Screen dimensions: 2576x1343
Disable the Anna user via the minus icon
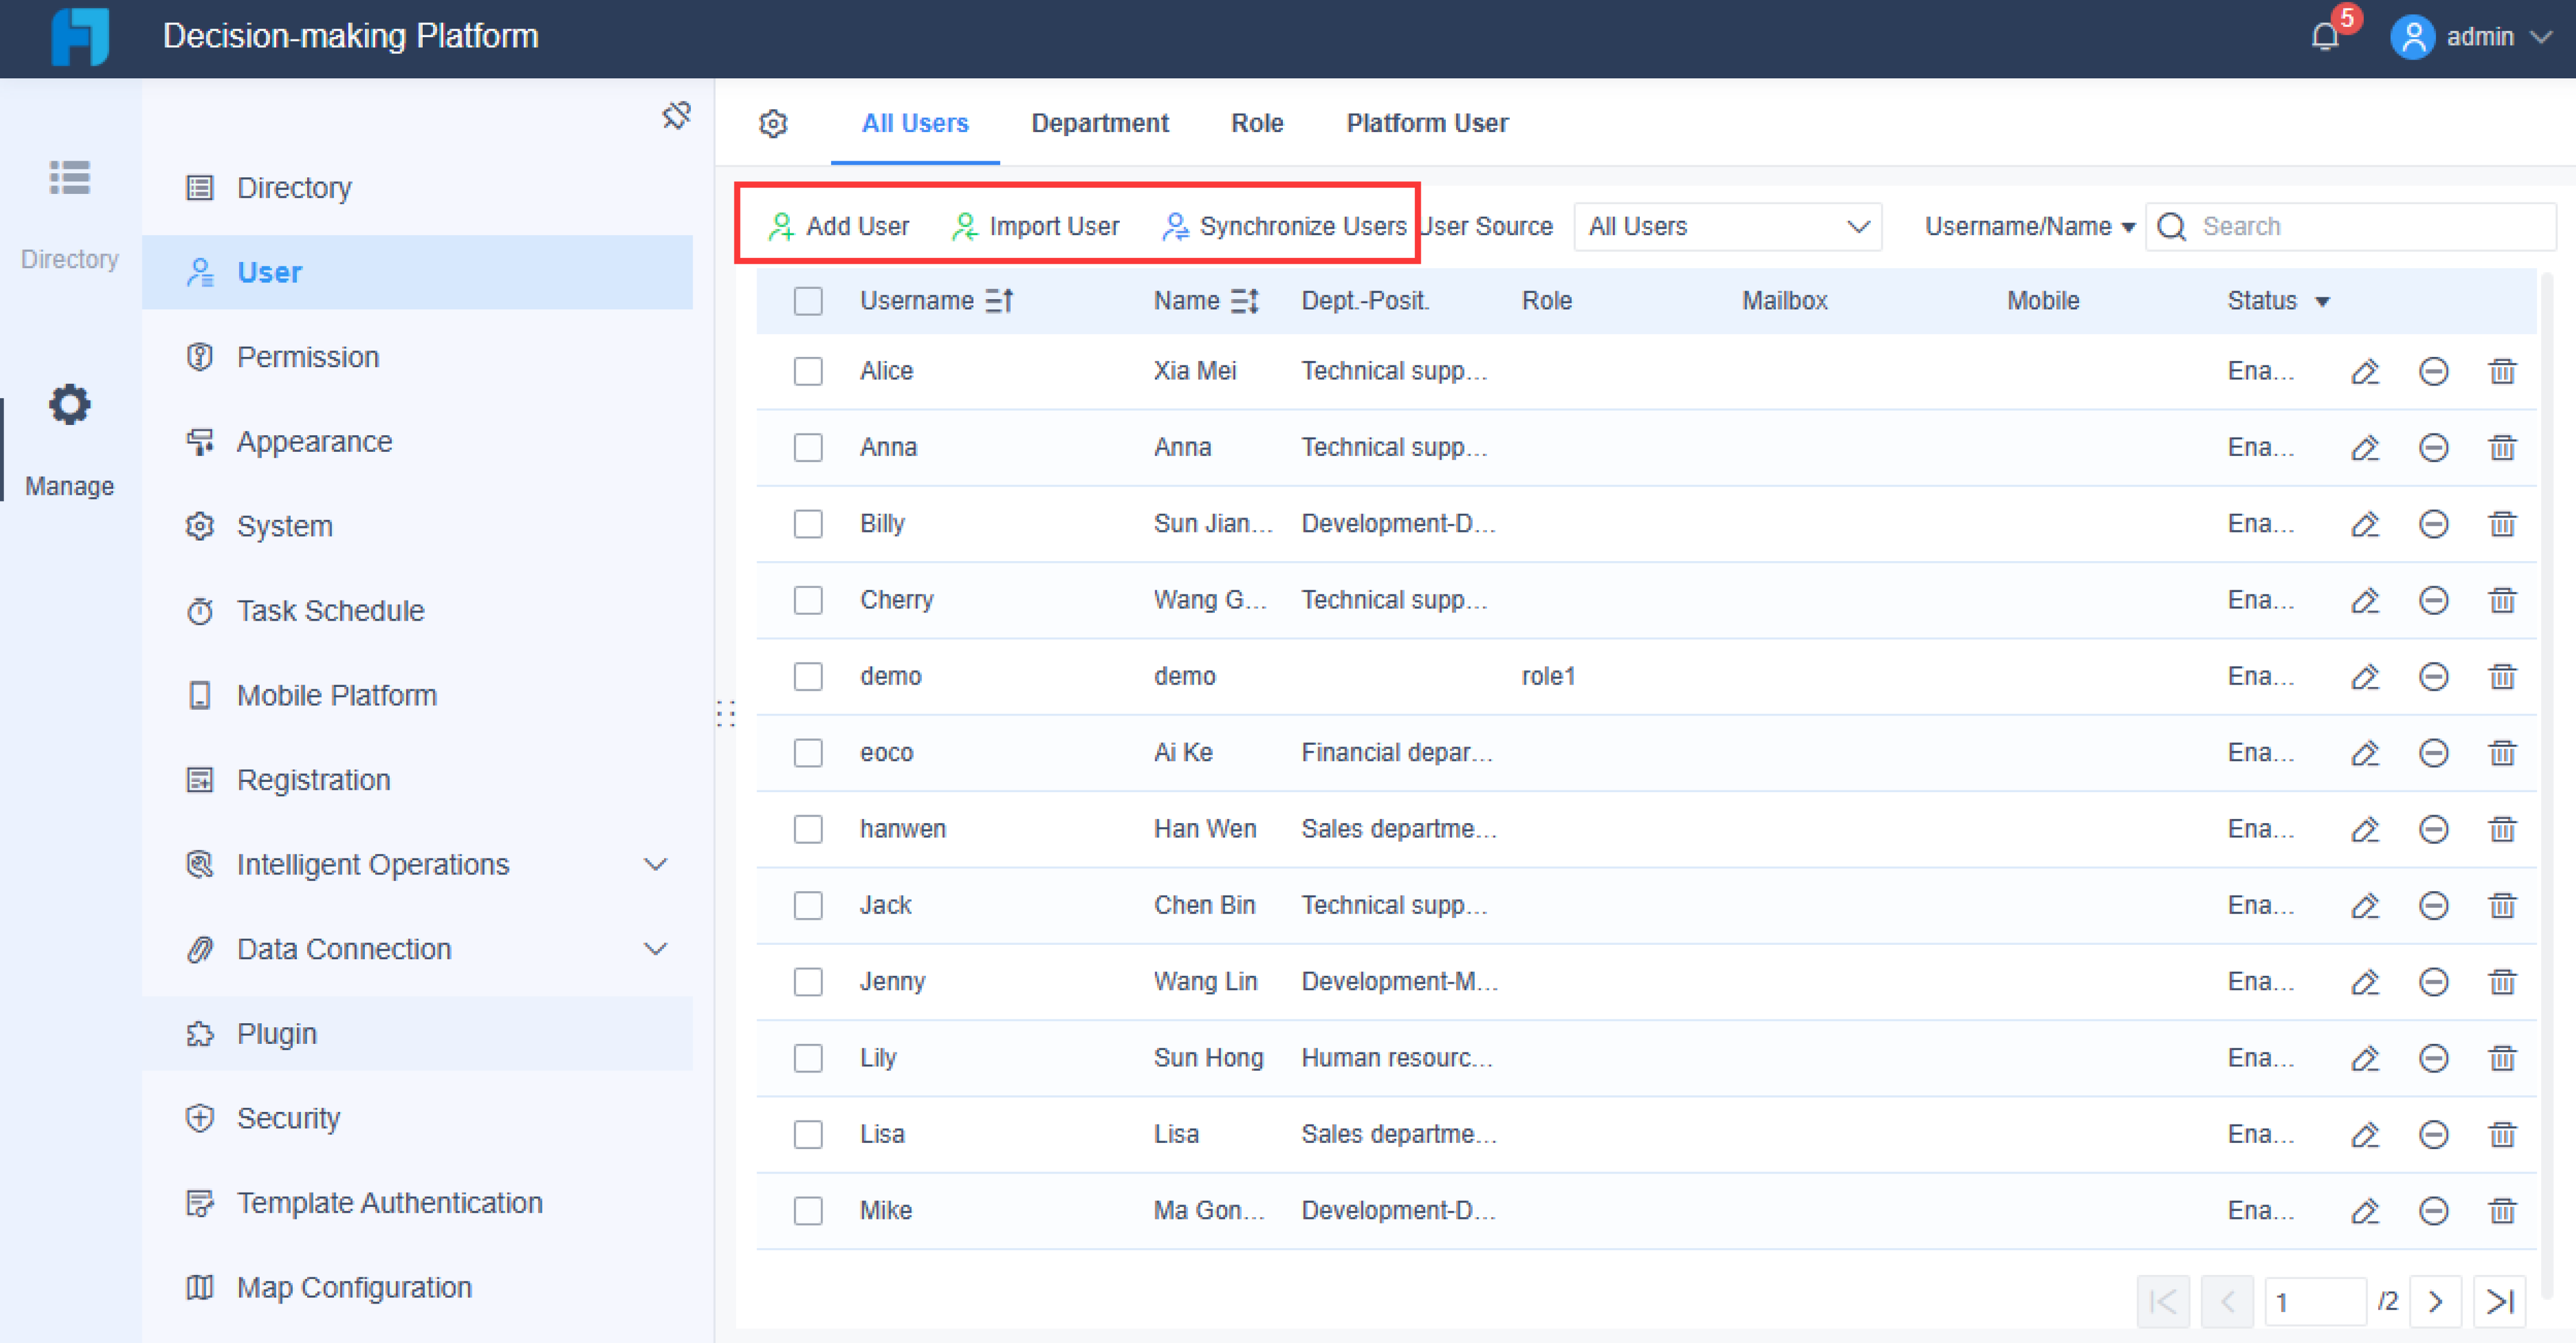point(2434,447)
